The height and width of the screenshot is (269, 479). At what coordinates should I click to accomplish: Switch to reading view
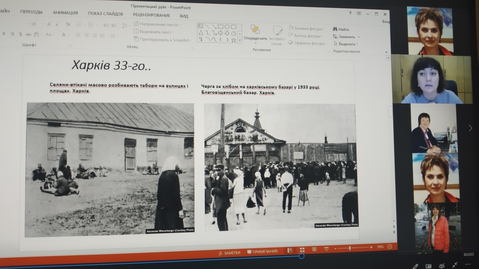(314, 249)
